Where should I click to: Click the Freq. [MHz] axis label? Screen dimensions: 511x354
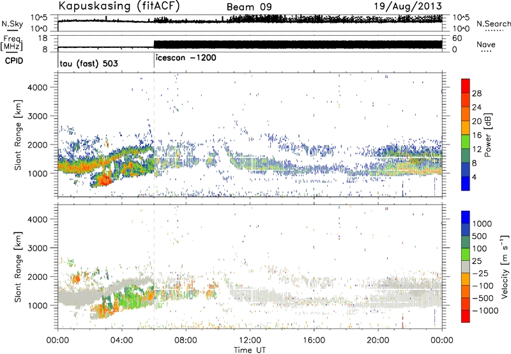[11, 43]
